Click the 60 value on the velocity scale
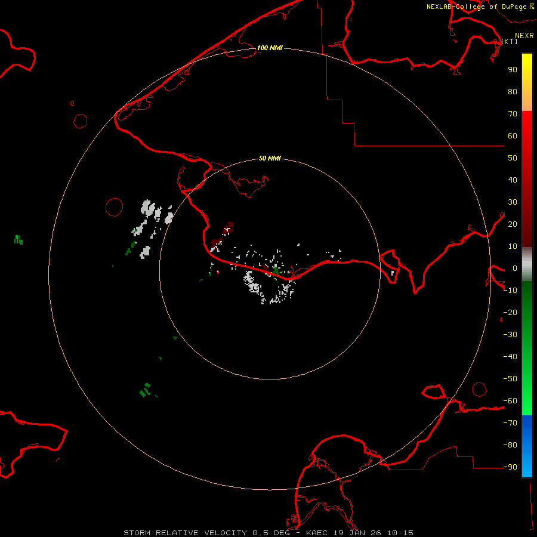537x537 pixels. [x=513, y=136]
